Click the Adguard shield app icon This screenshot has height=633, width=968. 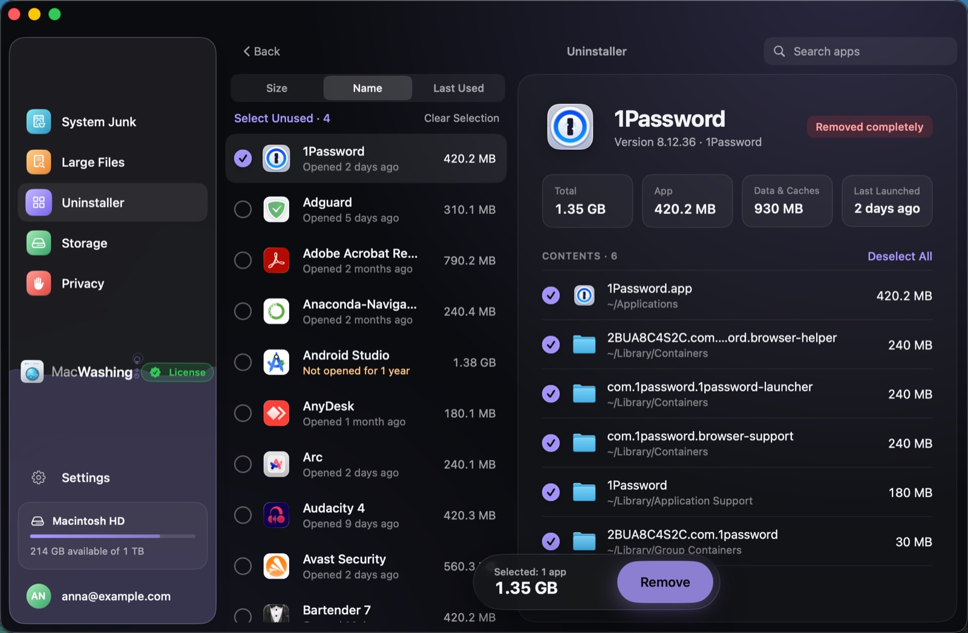click(276, 210)
